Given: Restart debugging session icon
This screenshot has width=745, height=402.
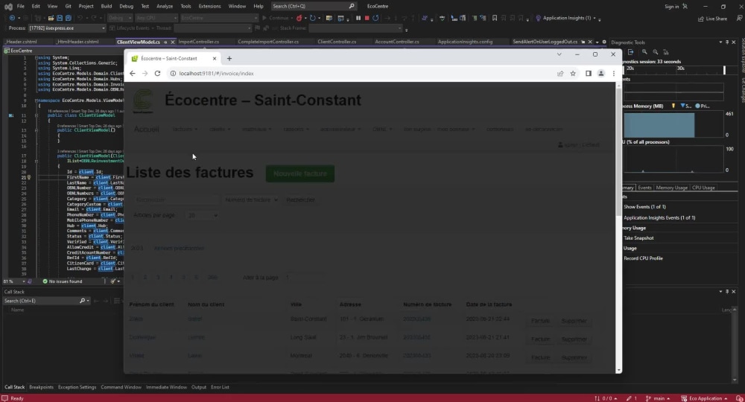Looking at the screenshot, I should (375, 18).
